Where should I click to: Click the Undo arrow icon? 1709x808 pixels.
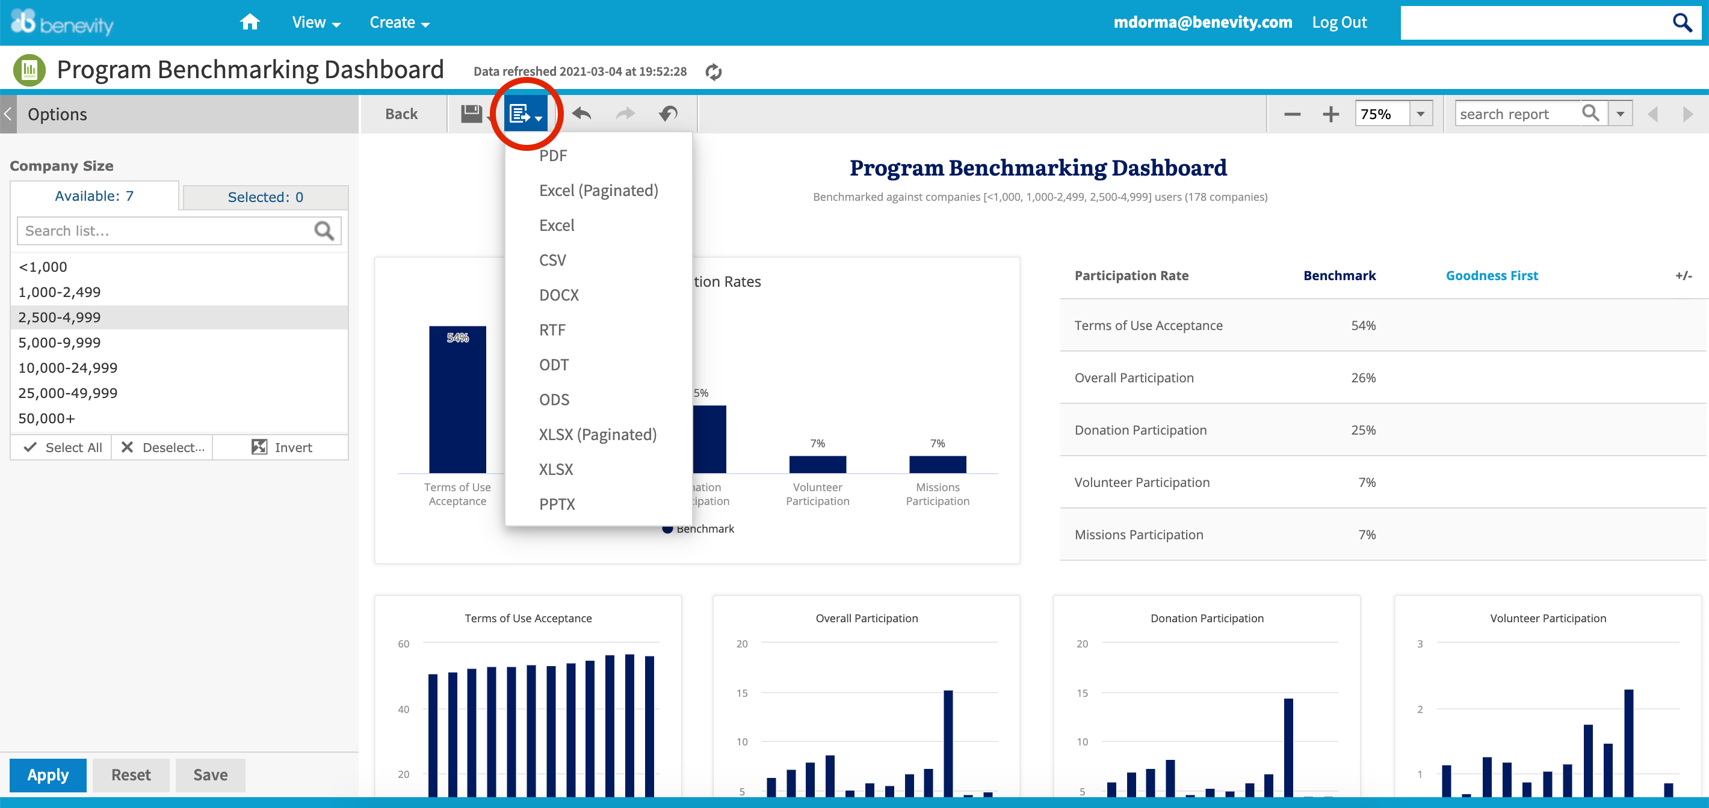[581, 114]
